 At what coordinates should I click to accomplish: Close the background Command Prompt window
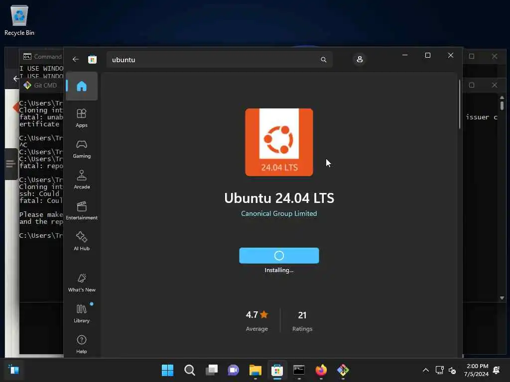(x=495, y=56)
